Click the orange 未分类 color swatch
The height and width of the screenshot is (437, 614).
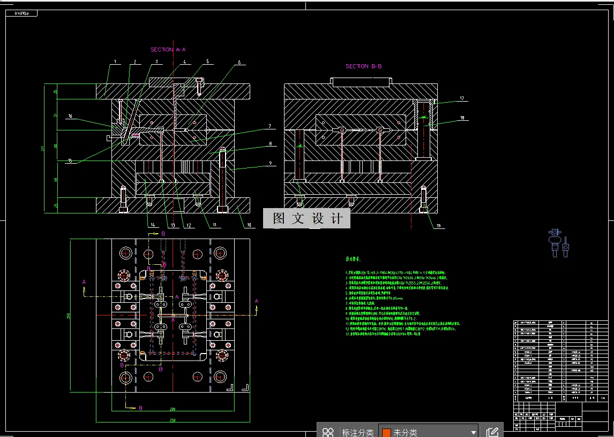click(386, 432)
